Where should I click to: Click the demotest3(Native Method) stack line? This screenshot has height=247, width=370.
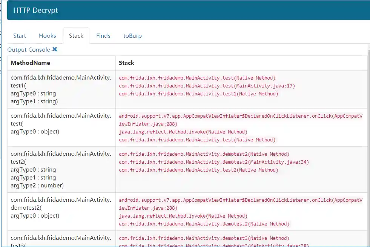pos(204,238)
